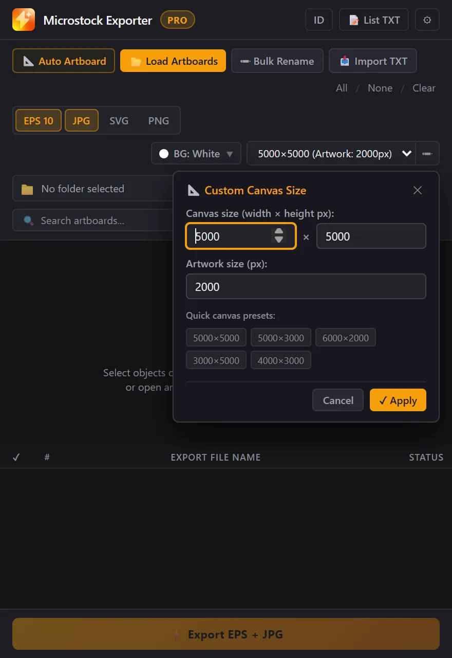The width and height of the screenshot is (452, 658).
Task: Toggle the JPG export format
Action: point(81,120)
